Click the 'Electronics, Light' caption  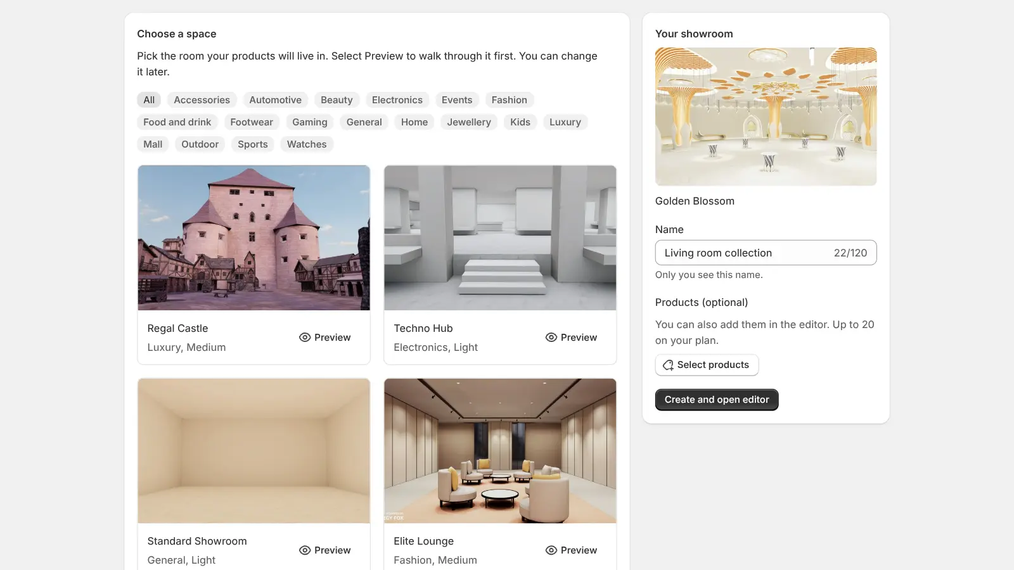point(436,347)
